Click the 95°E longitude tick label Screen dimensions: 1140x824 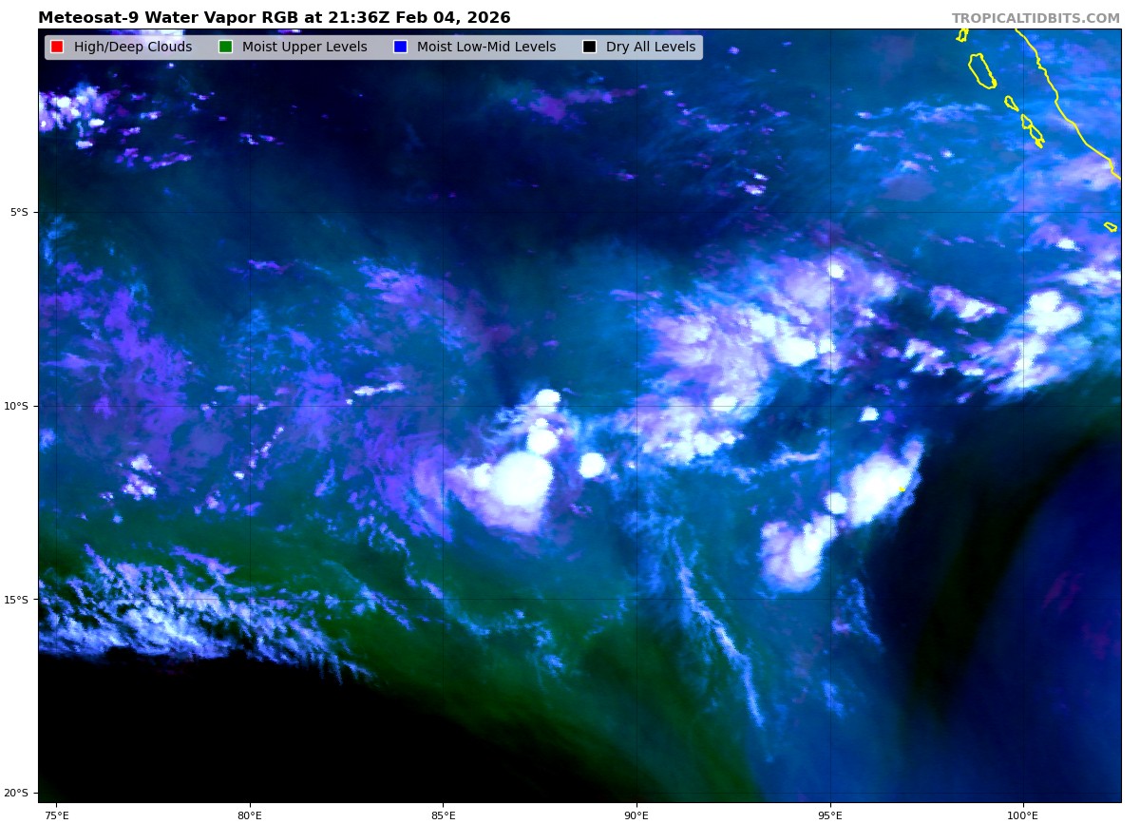830,814
